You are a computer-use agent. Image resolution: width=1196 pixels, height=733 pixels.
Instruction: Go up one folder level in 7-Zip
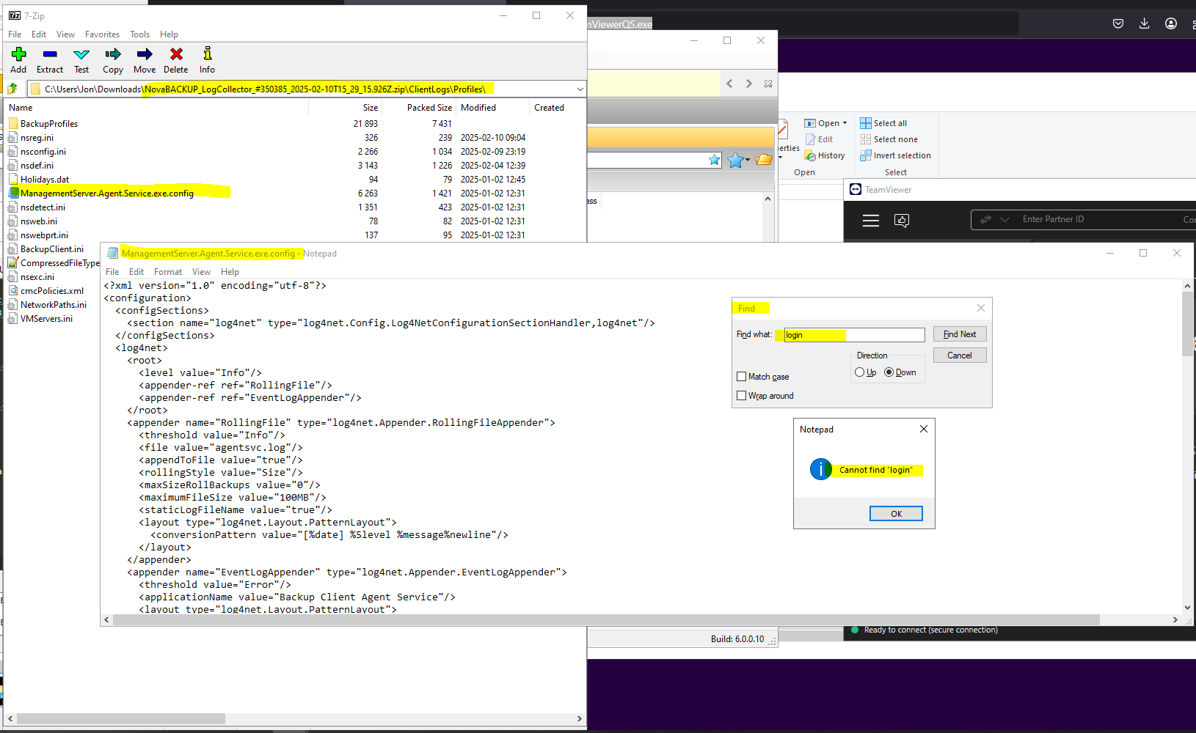(12, 89)
